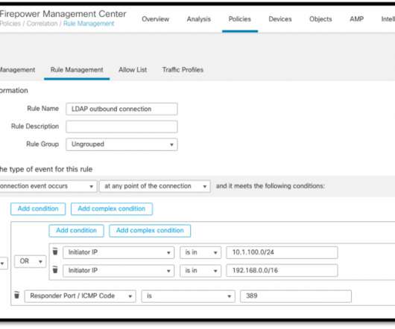This screenshot has width=395, height=329.
Task: Delete the Responder Port condition
Action: pyautogui.click(x=16, y=295)
